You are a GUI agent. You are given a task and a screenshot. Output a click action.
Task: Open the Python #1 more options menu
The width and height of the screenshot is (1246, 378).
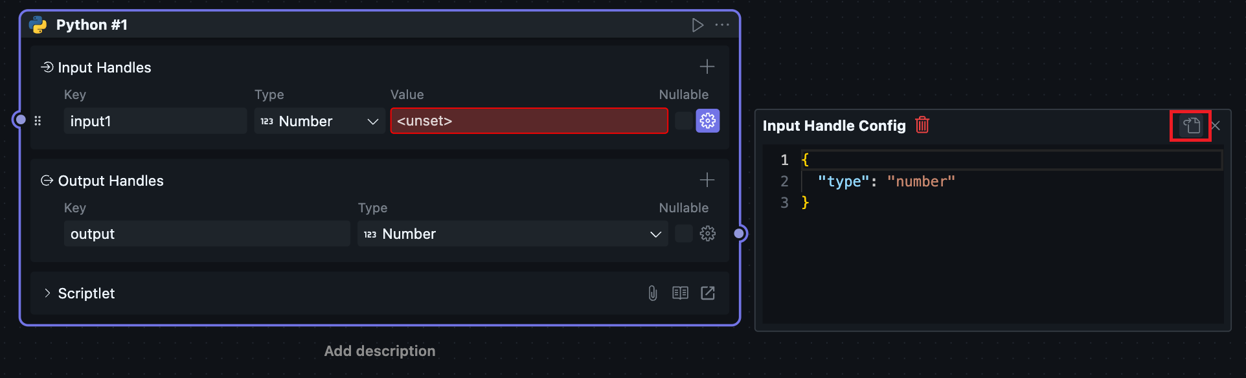point(722,25)
